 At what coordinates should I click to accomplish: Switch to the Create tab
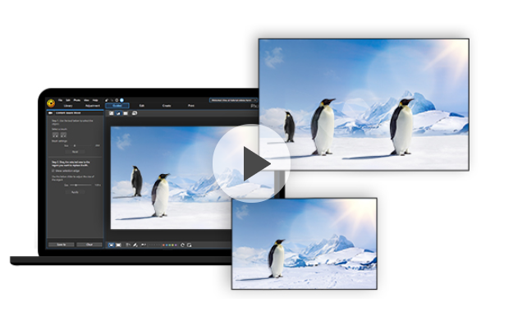[x=167, y=106]
